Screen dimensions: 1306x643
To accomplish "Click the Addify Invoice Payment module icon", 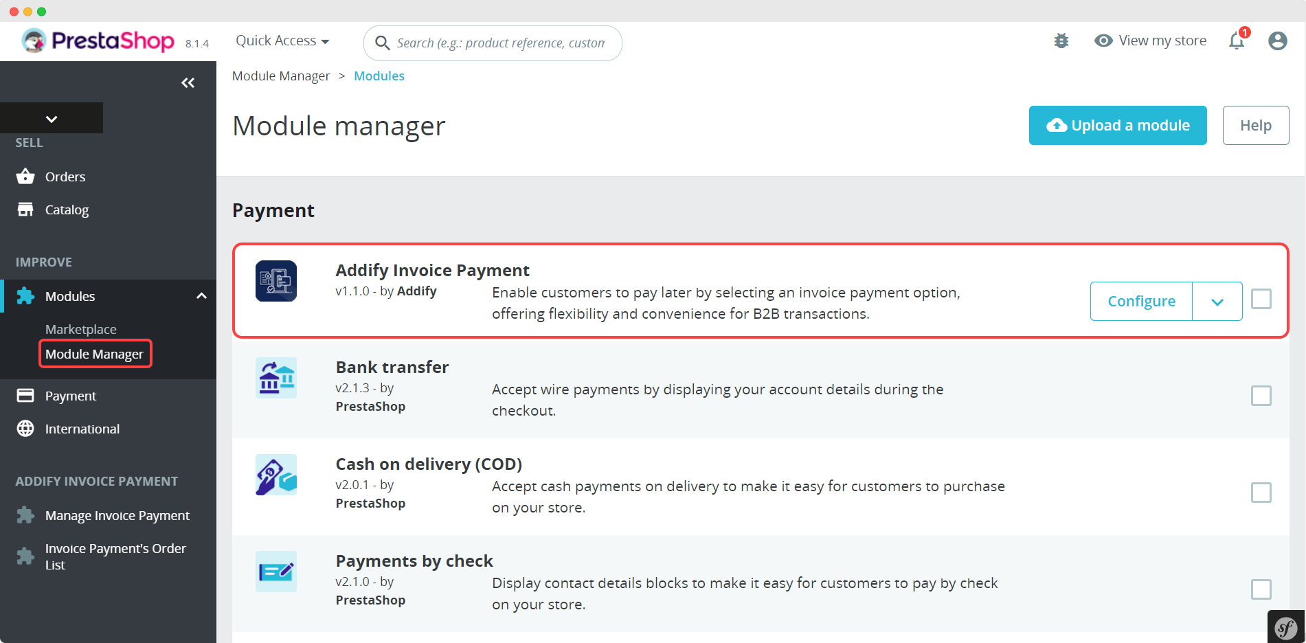I will [276, 281].
